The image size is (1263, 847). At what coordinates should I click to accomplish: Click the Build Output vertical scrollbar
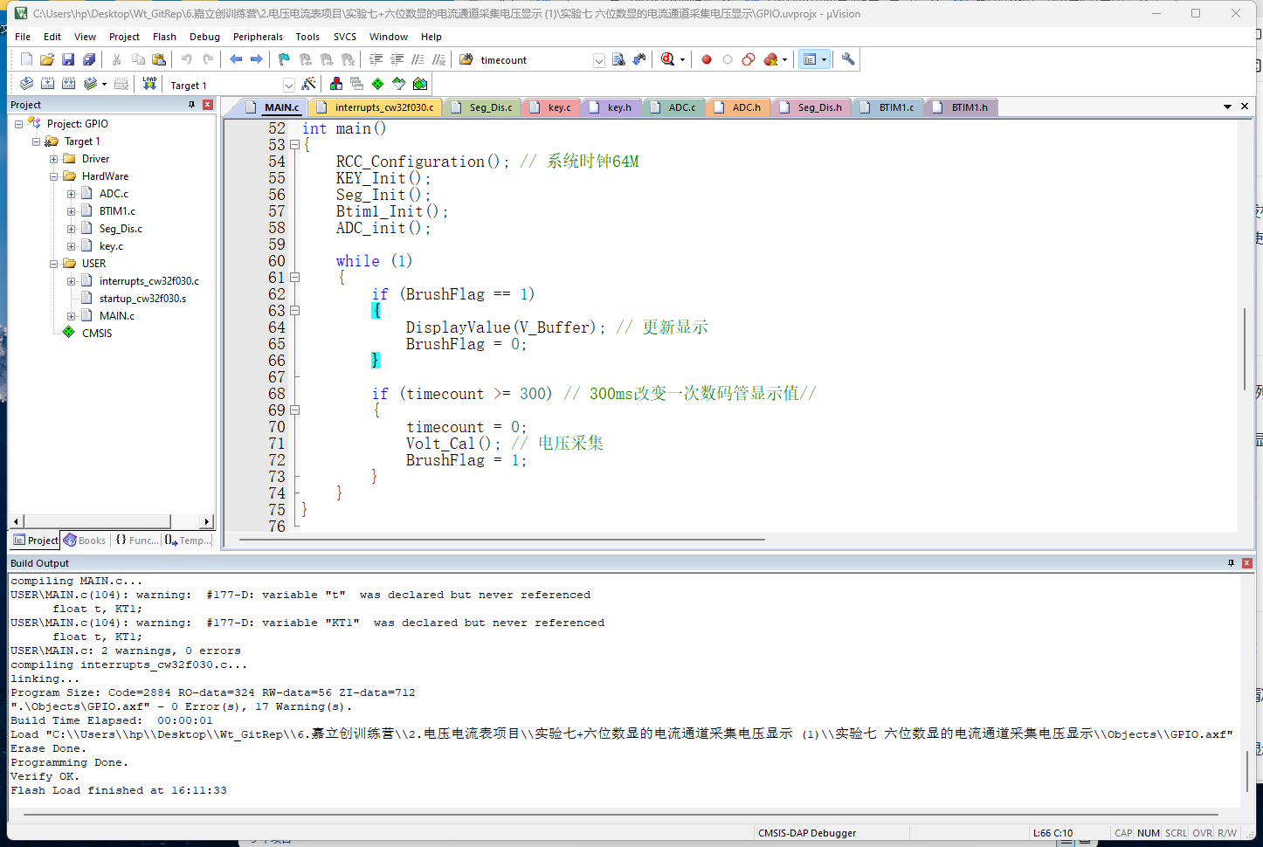(x=1247, y=770)
